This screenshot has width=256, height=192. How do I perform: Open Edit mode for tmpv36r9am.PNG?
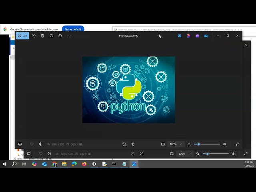[x=22, y=36]
